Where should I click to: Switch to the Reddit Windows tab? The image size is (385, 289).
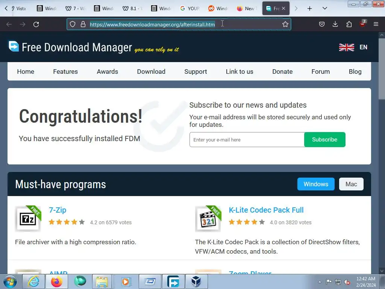coord(218,8)
